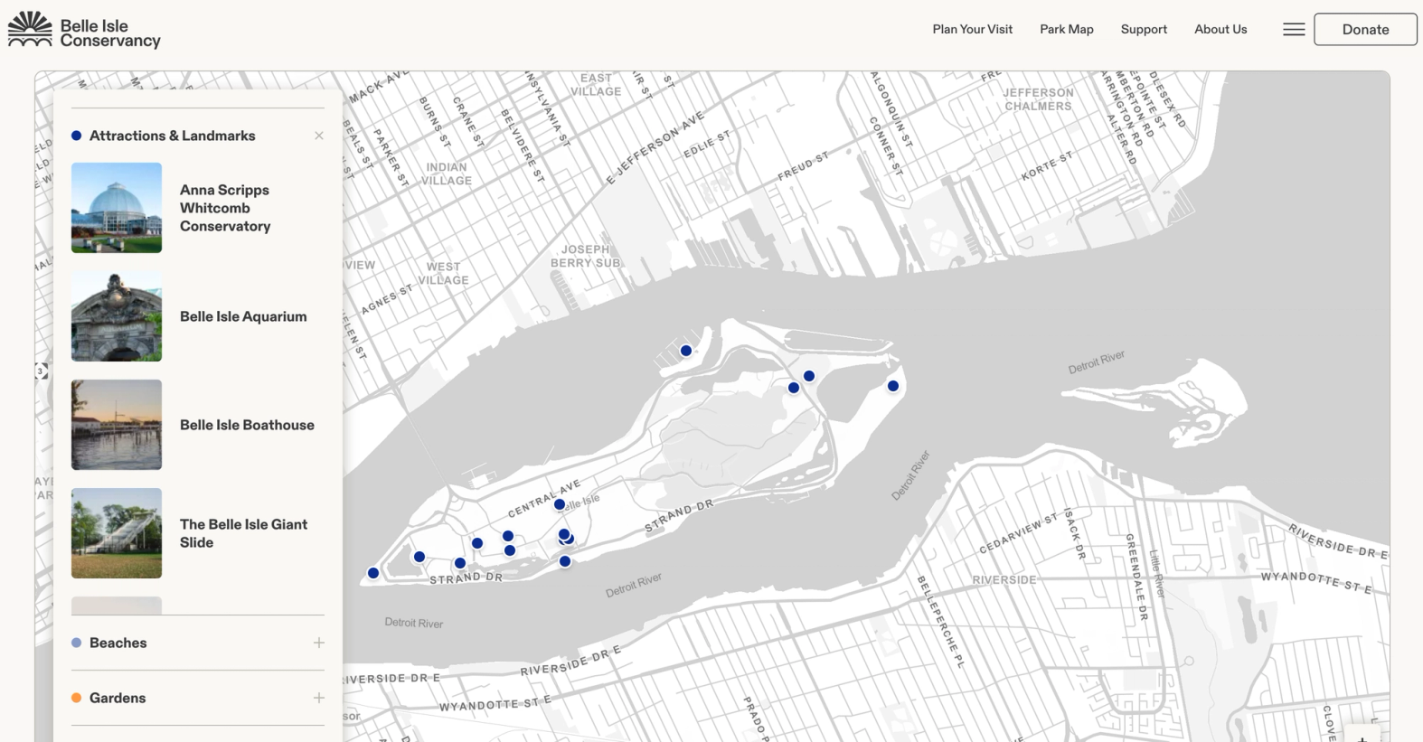This screenshot has width=1423, height=742.
Task: Expand the Gardens category with its plus icon
Action: (x=319, y=698)
